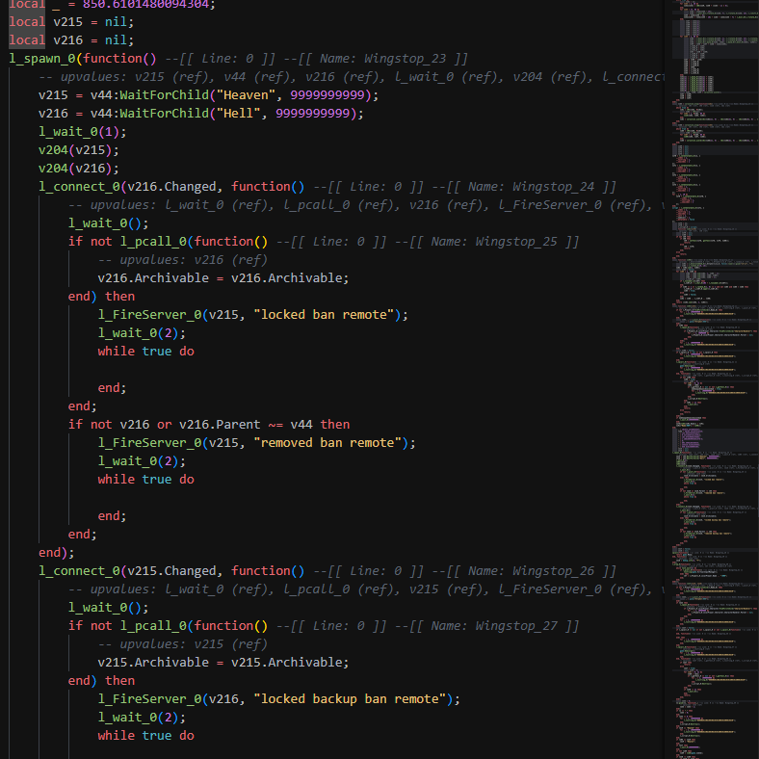Image resolution: width=759 pixels, height=759 pixels.
Task: Click the "removed ban remote" string
Action: tap(327, 443)
